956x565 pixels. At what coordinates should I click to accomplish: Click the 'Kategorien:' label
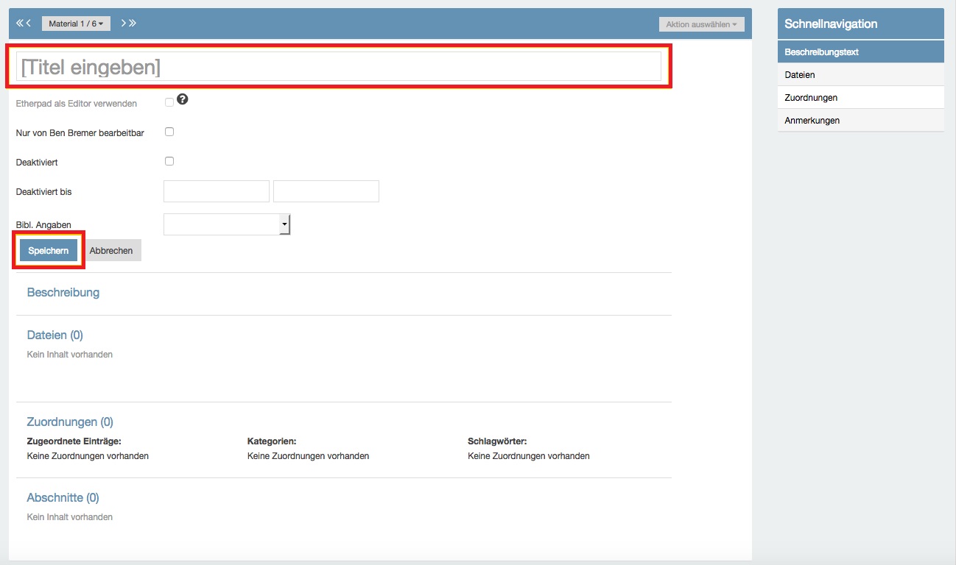(x=272, y=441)
